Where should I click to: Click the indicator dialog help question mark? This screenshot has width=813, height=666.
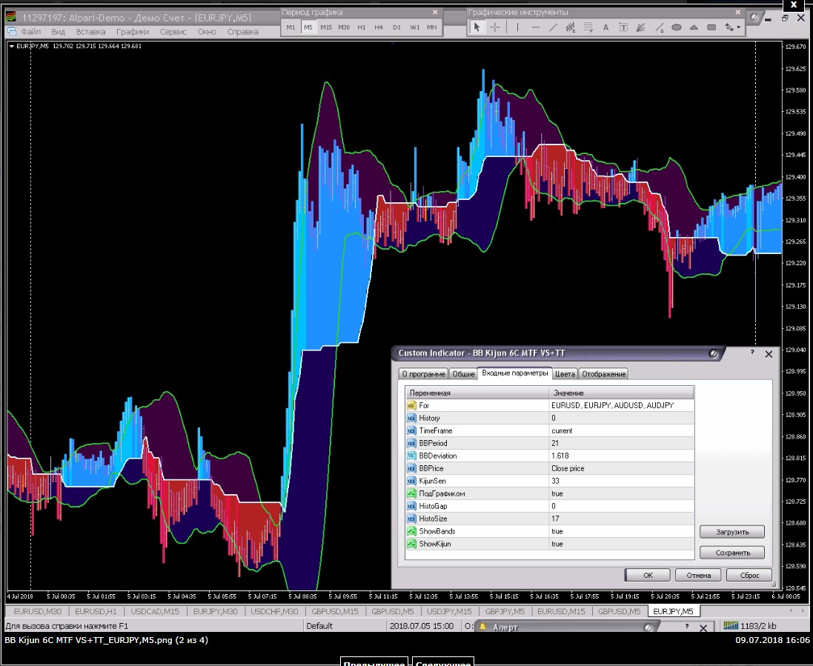(751, 353)
